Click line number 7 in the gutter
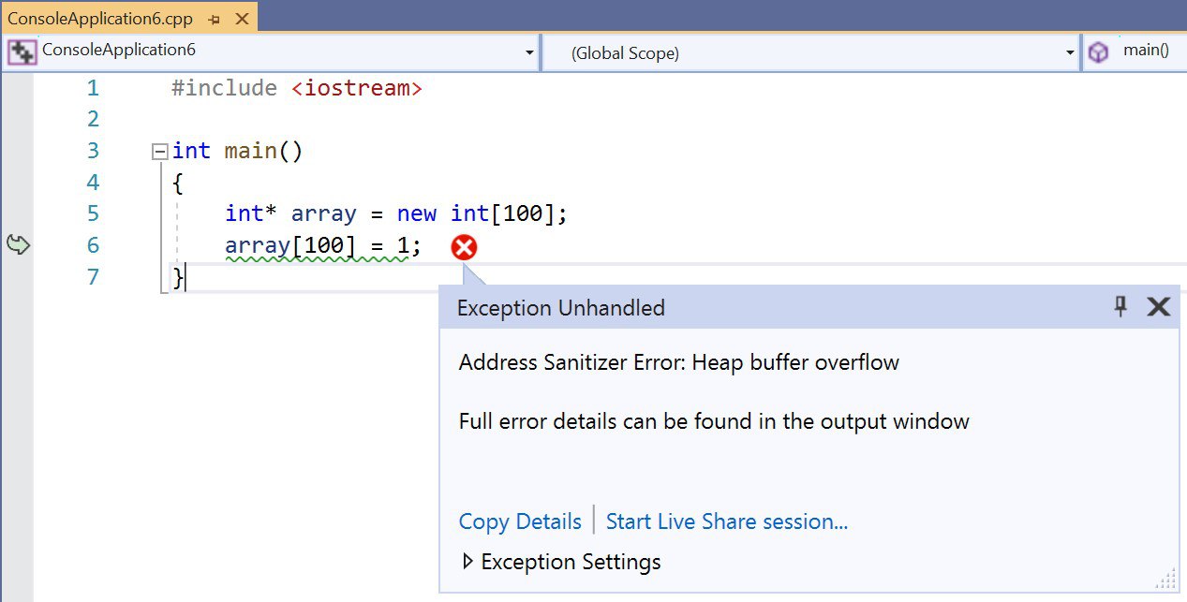The image size is (1187, 602). point(92,277)
